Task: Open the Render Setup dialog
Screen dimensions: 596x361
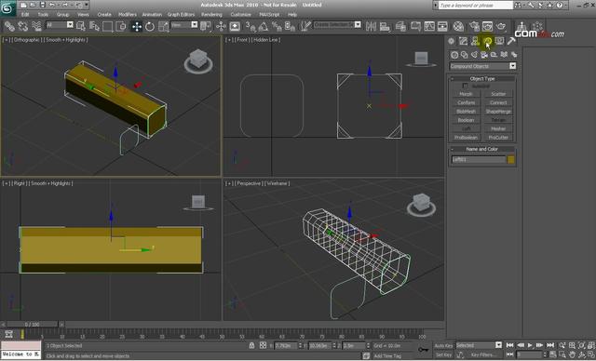Action: click(474, 26)
